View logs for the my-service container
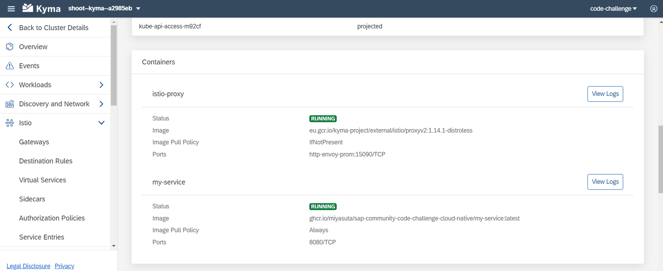 pos(605,182)
